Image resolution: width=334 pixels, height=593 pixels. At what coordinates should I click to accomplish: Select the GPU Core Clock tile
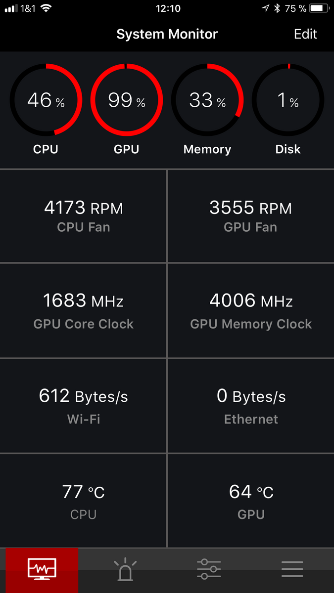pyautogui.click(x=83, y=310)
